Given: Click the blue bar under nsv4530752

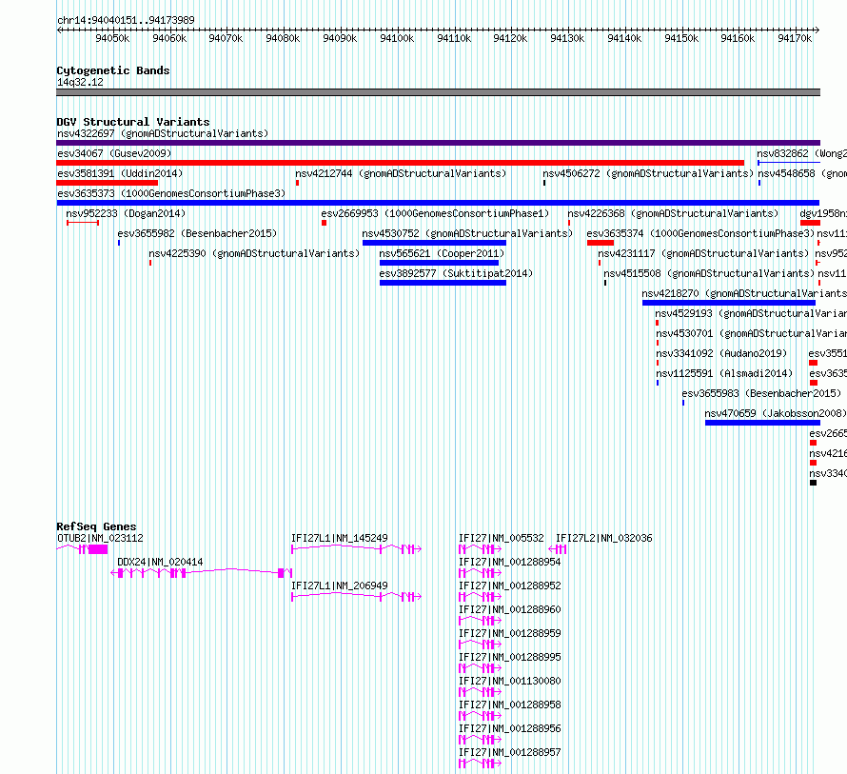Looking at the screenshot, I should coord(434,243).
